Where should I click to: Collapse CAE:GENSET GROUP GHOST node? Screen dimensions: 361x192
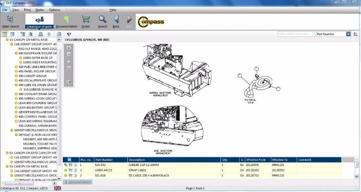(12, 44)
